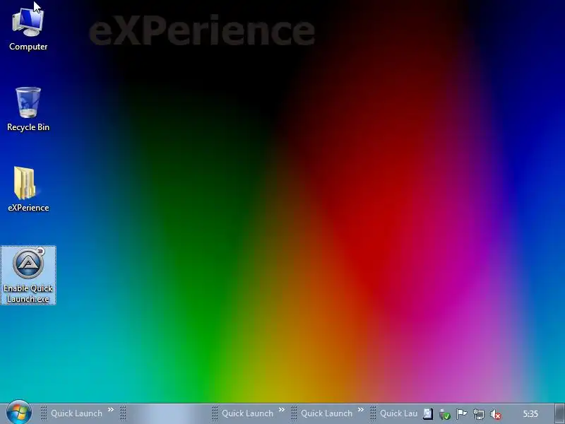Open the network status tray icon

(479, 414)
